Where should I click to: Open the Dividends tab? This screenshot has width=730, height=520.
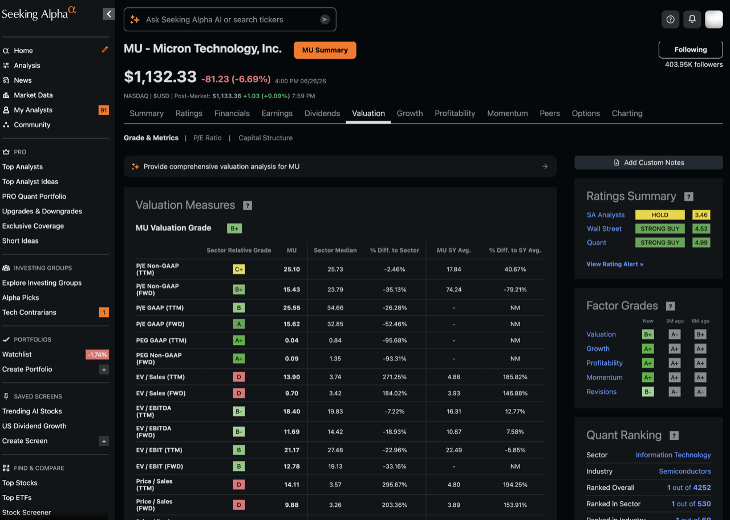pos(322,113)
